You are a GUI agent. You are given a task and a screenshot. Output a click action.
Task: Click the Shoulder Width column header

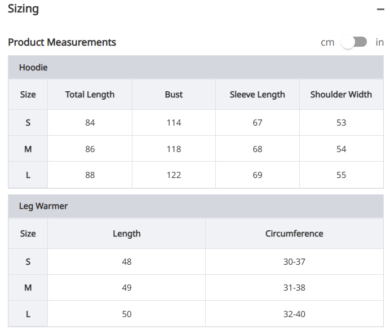[341, 95]
